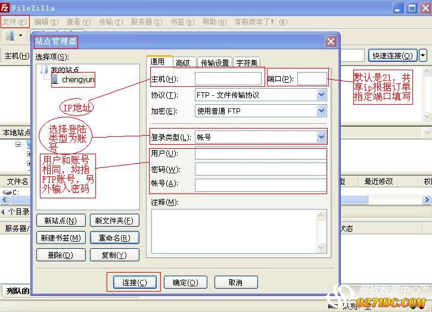
Task: Open the 文件(F) menu
Action: click(15, 22)
